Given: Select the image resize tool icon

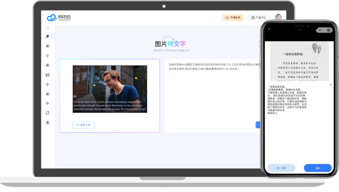Looking at the screenshot, I should point(47,113).
